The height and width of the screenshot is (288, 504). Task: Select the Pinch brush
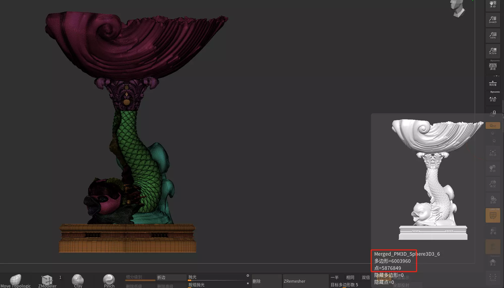click(x=109, y=281)
